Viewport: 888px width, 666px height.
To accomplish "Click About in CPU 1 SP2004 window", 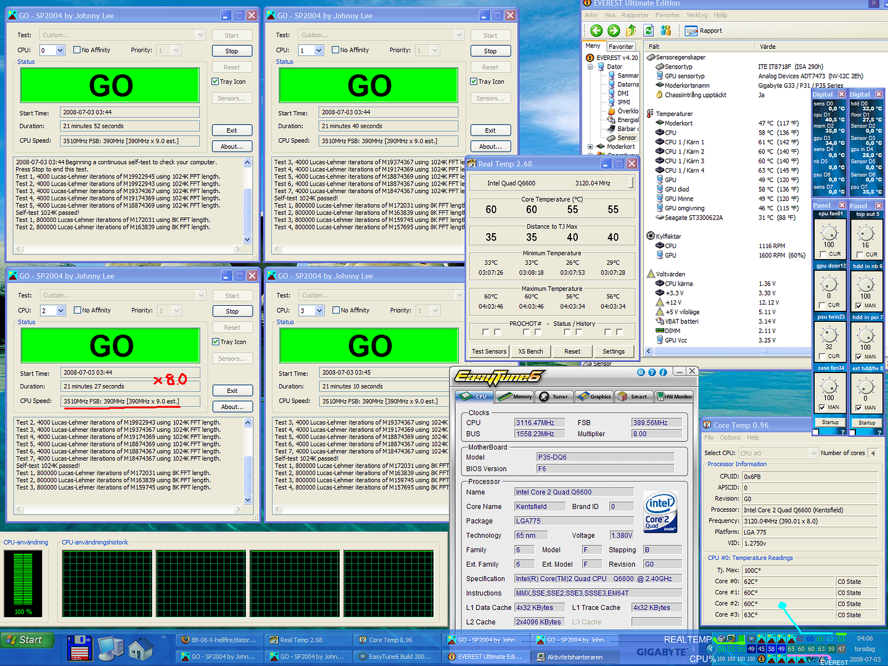I will (x=490, y=146).
